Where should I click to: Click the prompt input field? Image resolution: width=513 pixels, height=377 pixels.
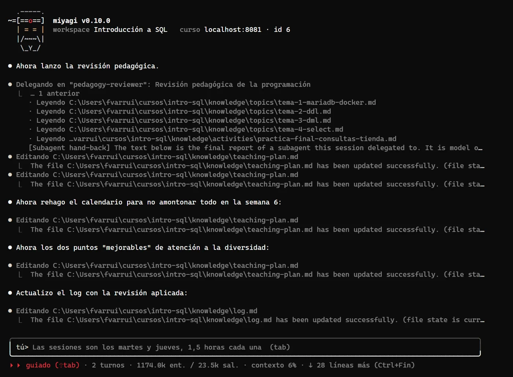(x=245, y=347)
